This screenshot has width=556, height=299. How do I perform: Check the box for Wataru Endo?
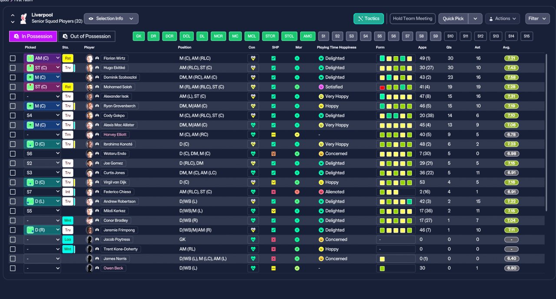(x=13, y=153)
